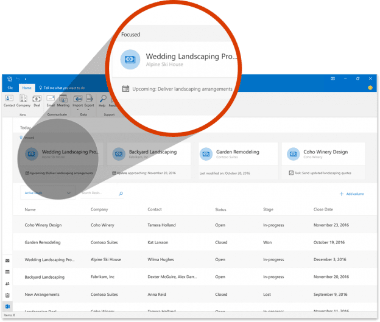Click the Lost stage cell

pyautogui.click(x=267, y=295)
